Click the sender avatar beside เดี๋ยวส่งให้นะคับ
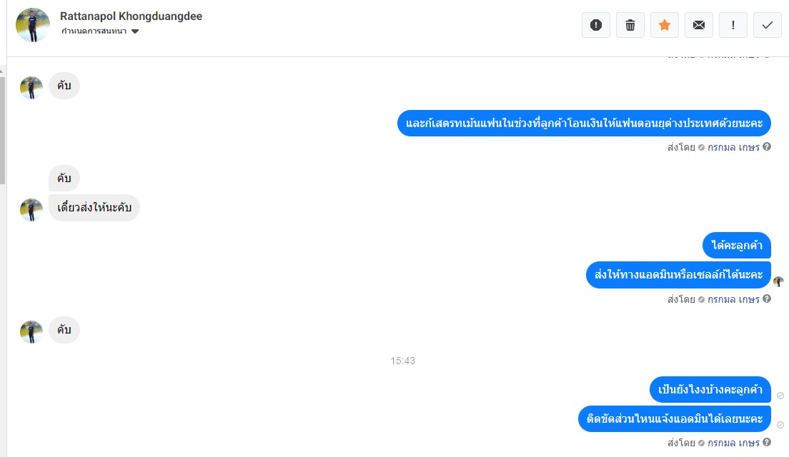 click(x=31, y=210)
